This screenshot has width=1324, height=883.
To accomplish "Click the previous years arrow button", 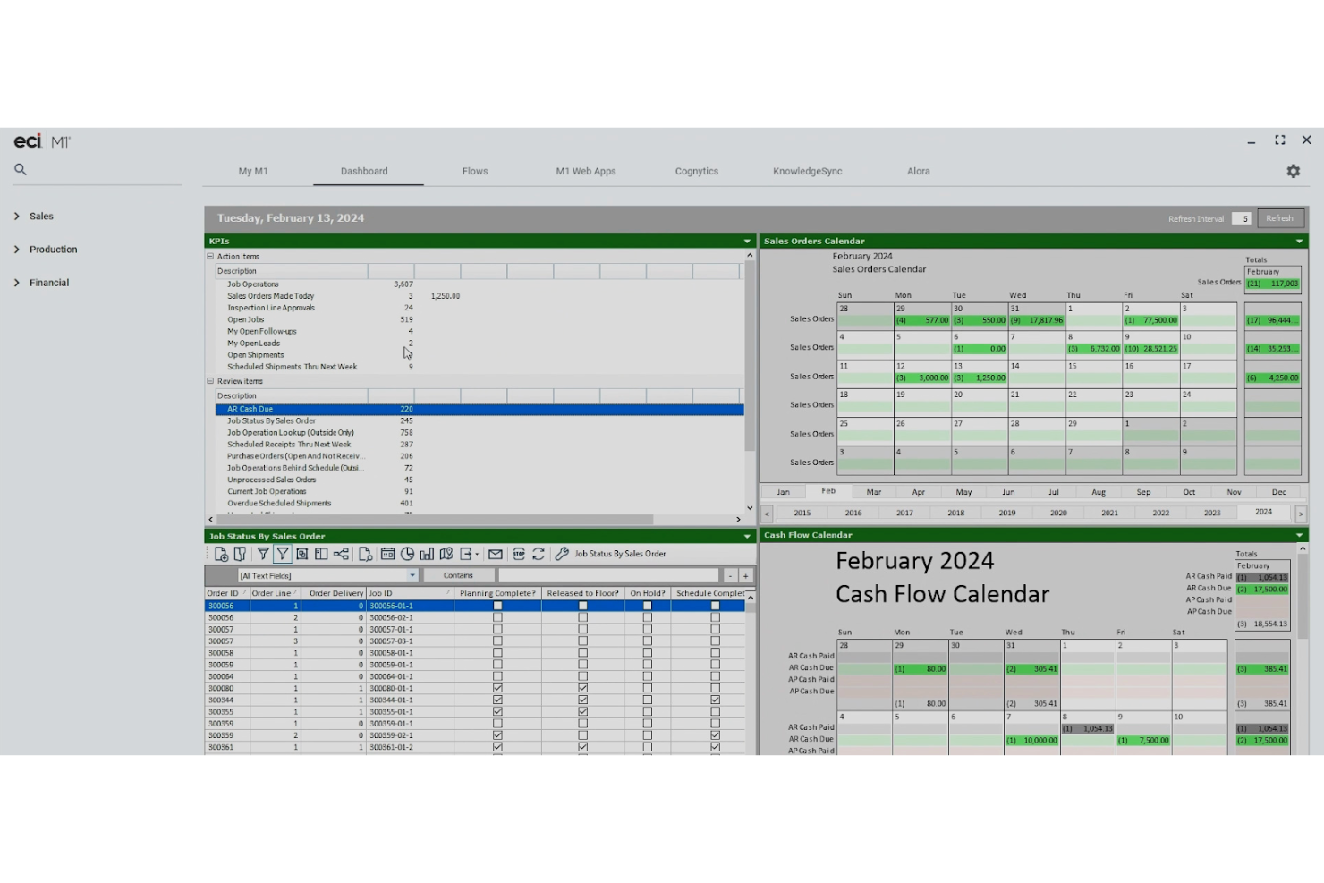I will (767, 514).
